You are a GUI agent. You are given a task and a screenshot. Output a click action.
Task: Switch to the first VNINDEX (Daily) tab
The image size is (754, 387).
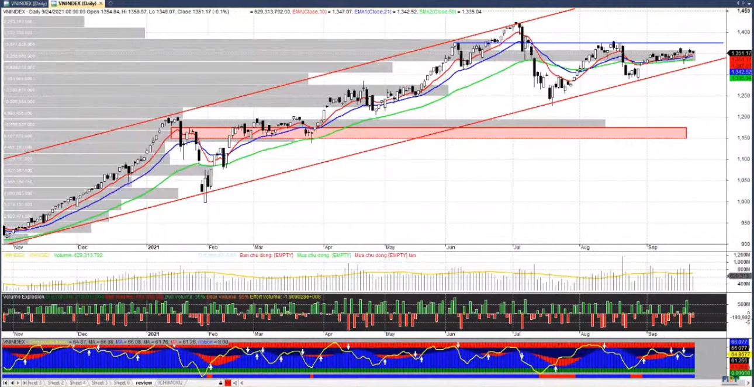click(25, 4)
